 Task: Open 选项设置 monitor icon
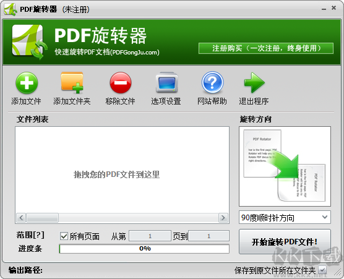point(166,82)
